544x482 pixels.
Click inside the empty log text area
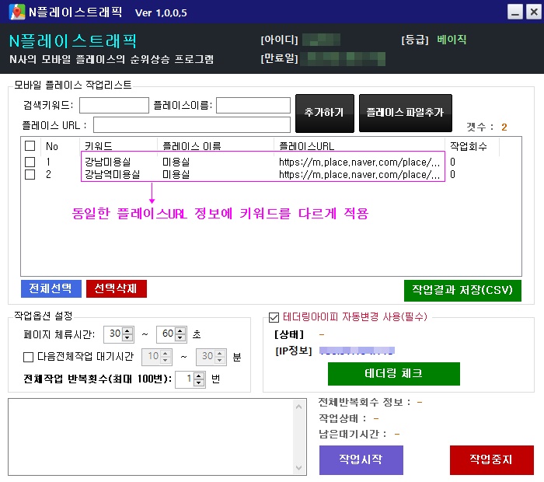(x=151, y=437)
